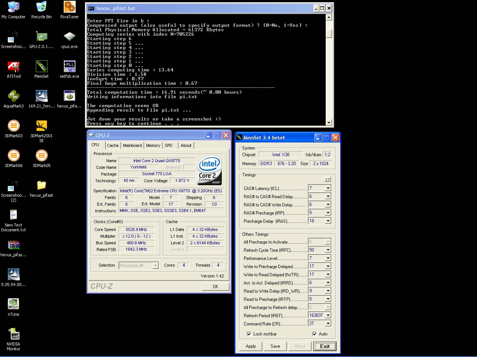Open the RAS# to CAS# Write Delay dropdown
This screenshot has width=477, height=357.
pos(328,205)
